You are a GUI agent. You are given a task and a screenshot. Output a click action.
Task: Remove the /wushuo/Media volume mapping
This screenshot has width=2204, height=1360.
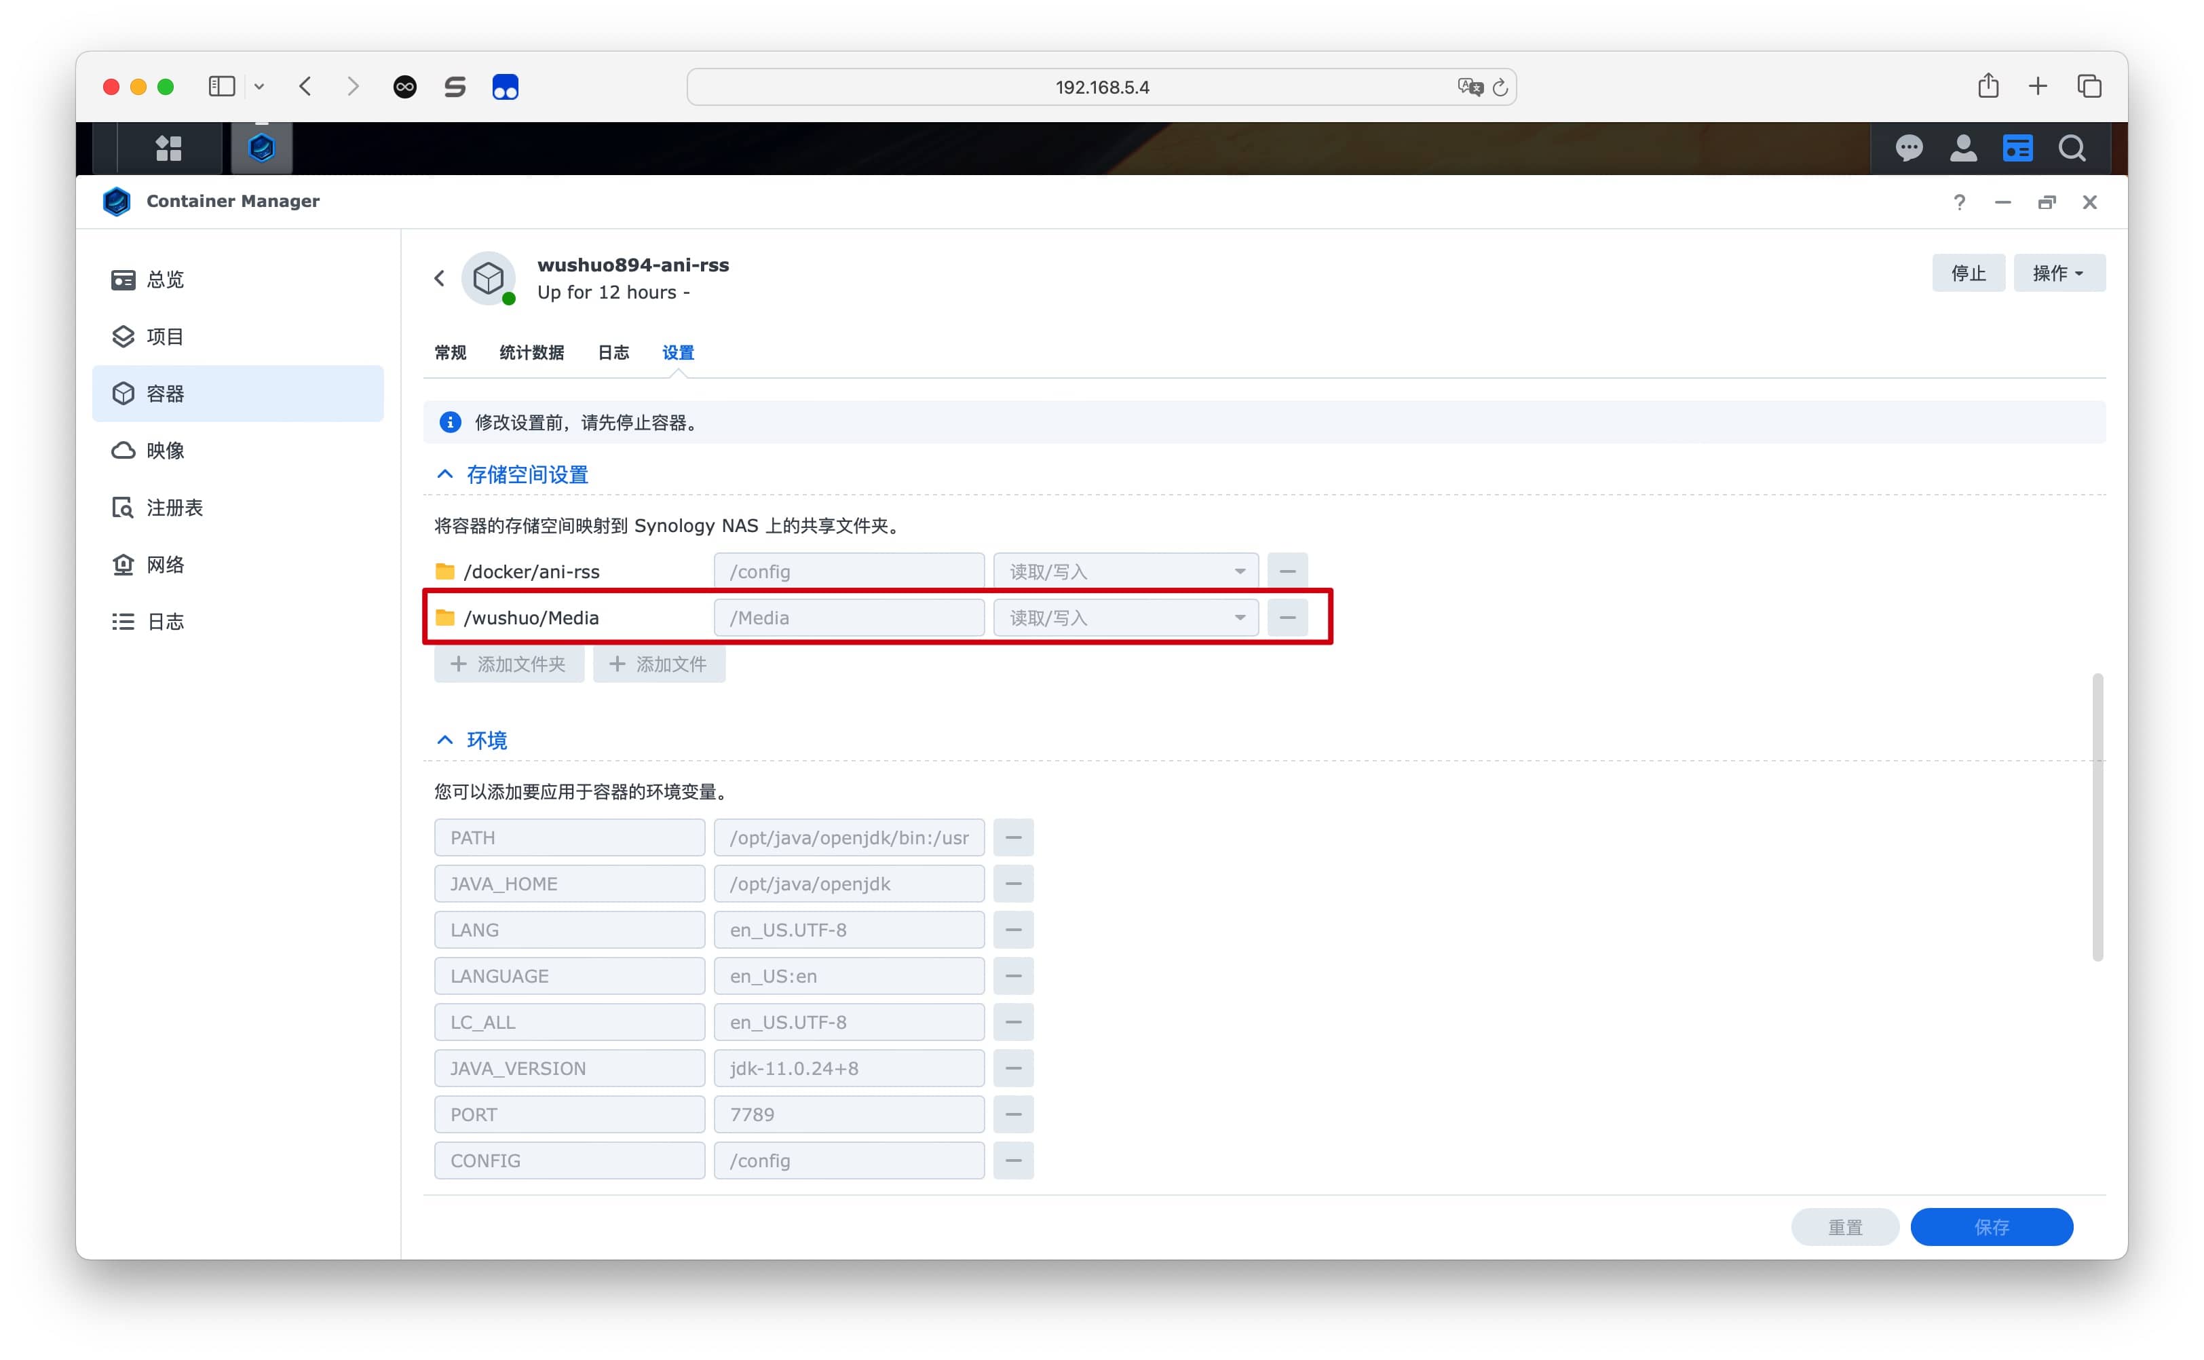point(1287,617)
